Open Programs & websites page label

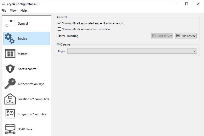[32, 114]
